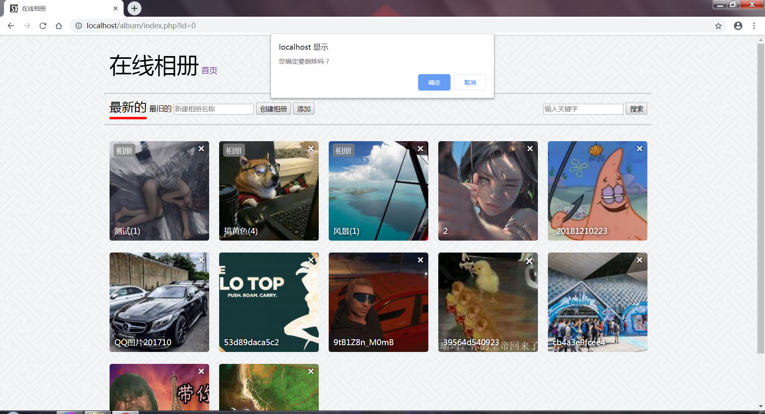
Task: Click the address bar URL
Action: (x=141, y=26)
